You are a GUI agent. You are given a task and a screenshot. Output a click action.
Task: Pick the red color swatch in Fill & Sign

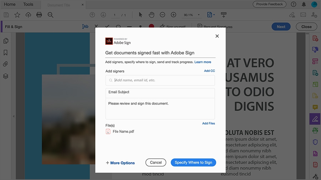[x=152, y=26]
